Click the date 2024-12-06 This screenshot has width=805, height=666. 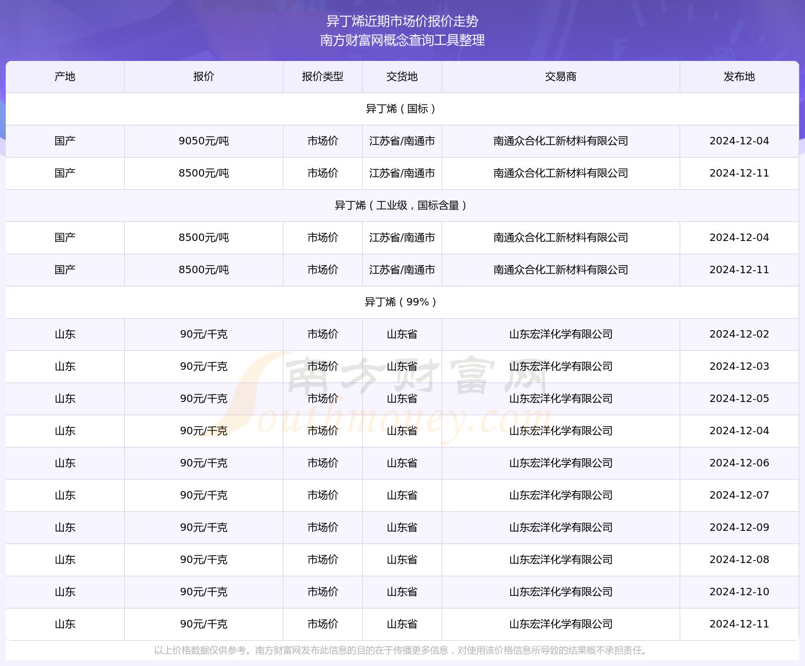[x=739, y=463]
